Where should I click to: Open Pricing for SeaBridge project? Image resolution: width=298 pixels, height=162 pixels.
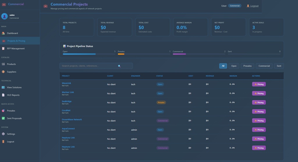click(x=259, y=103)
